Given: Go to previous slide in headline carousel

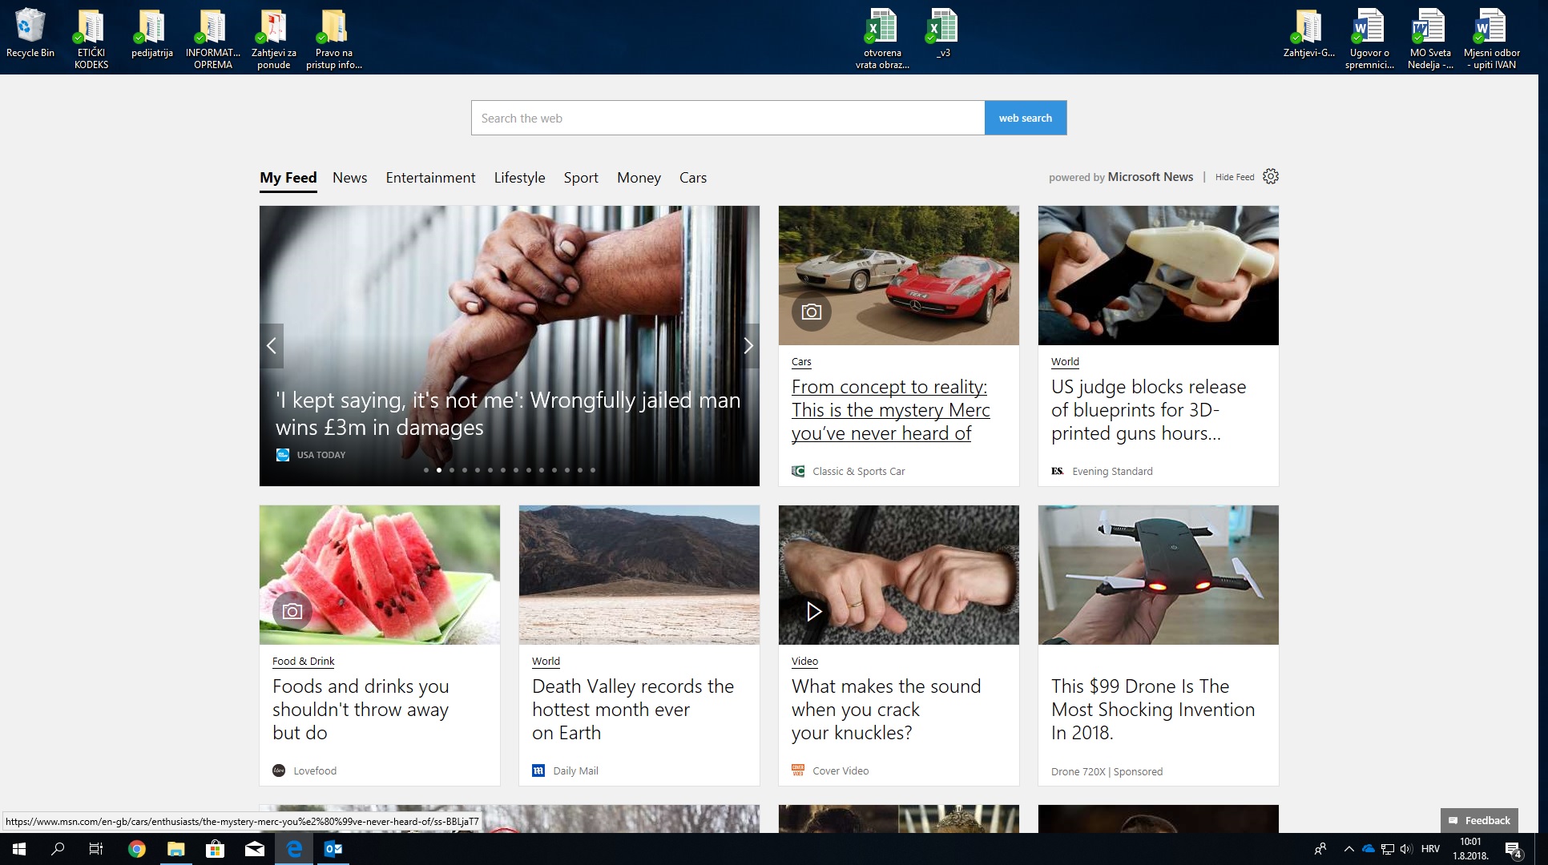Looking at the screenshot, I should coord(272,345).
